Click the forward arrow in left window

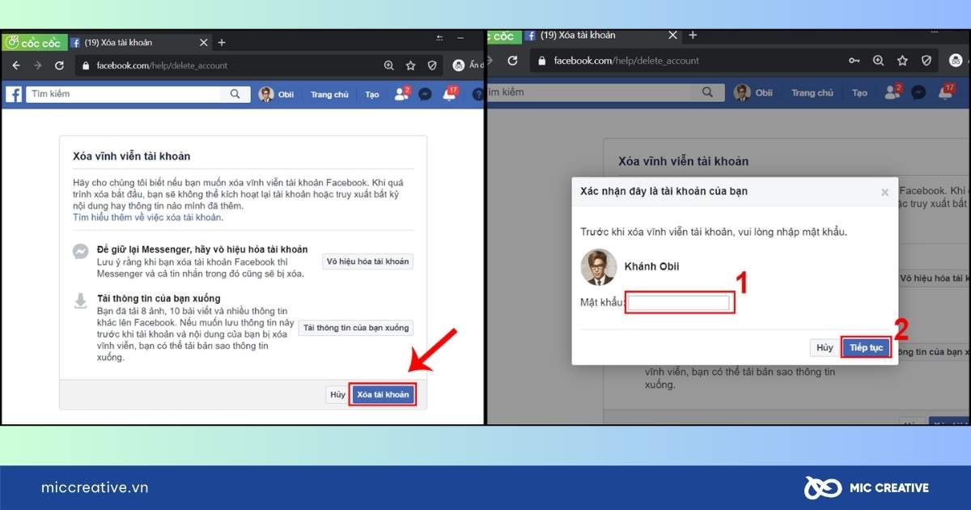pos(37,66)
